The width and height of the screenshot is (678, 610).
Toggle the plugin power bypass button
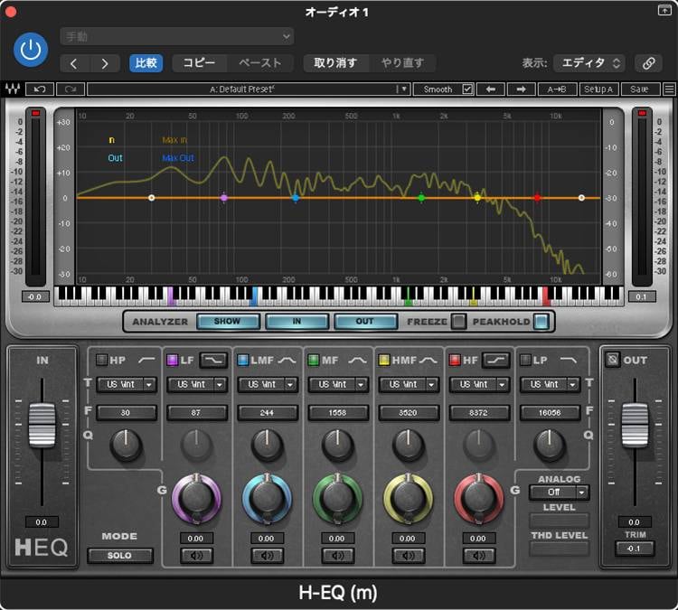(30, 50)
